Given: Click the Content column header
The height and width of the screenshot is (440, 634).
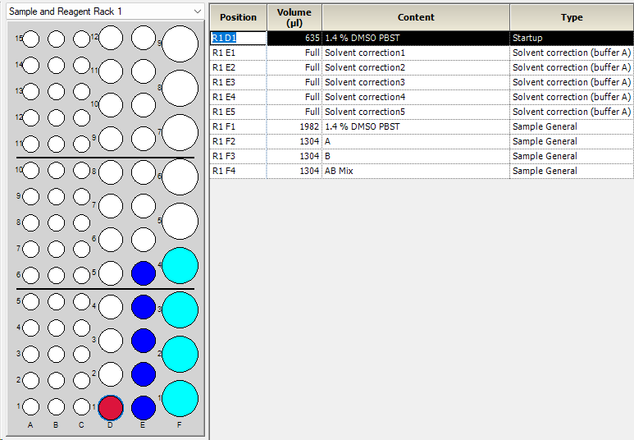Looking at the screenshot, I should tap(416, 17).
